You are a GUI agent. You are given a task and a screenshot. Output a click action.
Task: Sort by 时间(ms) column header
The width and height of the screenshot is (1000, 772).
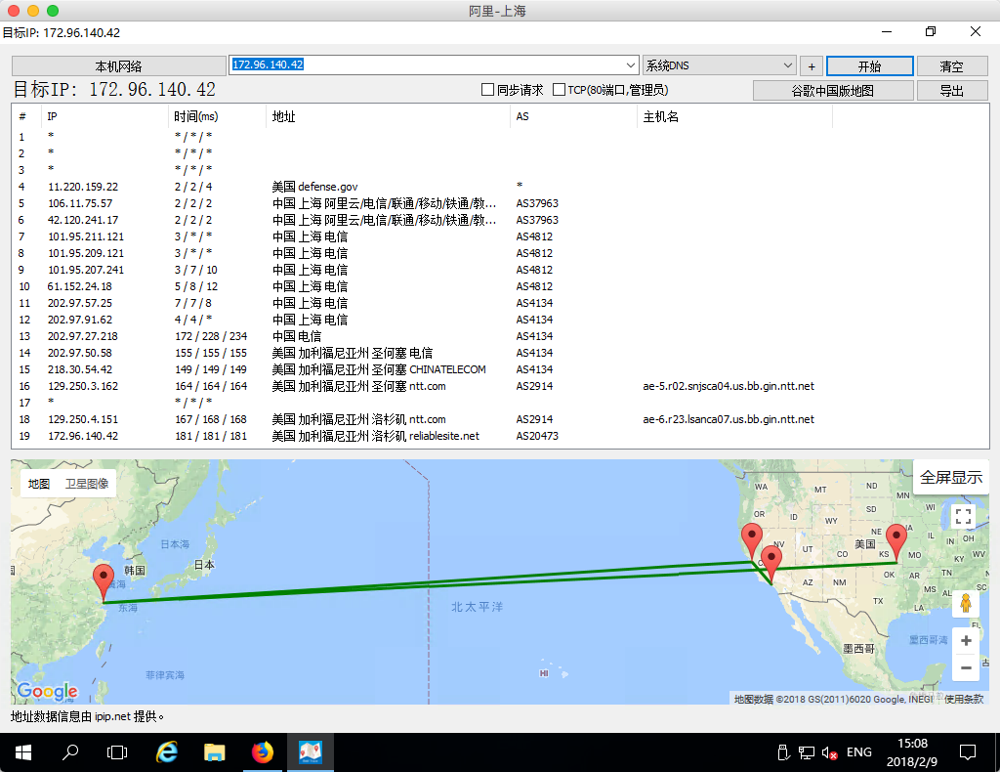(x=217, y=116)
